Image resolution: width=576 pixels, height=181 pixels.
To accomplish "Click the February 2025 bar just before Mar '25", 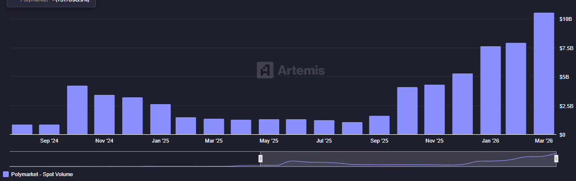I will click(x=186, y=126).
